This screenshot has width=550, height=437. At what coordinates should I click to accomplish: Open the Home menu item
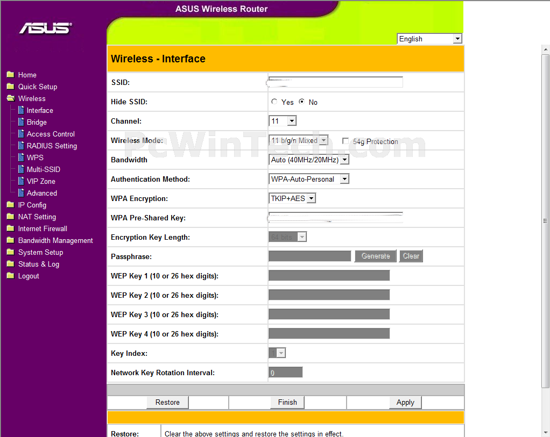[x=27, y=75]
